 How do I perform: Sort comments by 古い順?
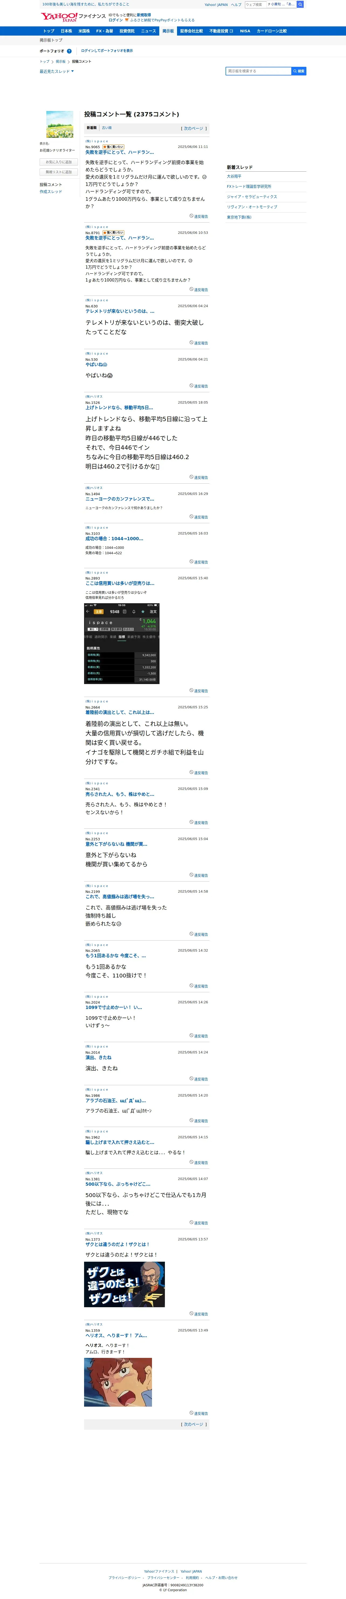(x=107, y=128)
